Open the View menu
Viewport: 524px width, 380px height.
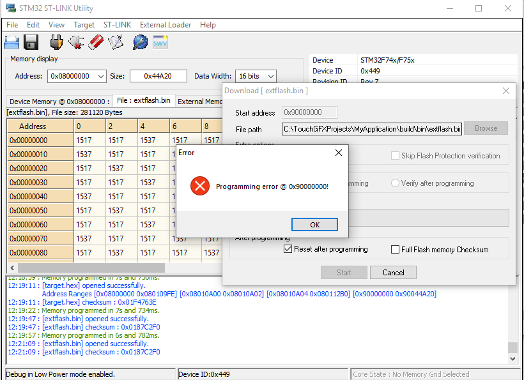56,25
